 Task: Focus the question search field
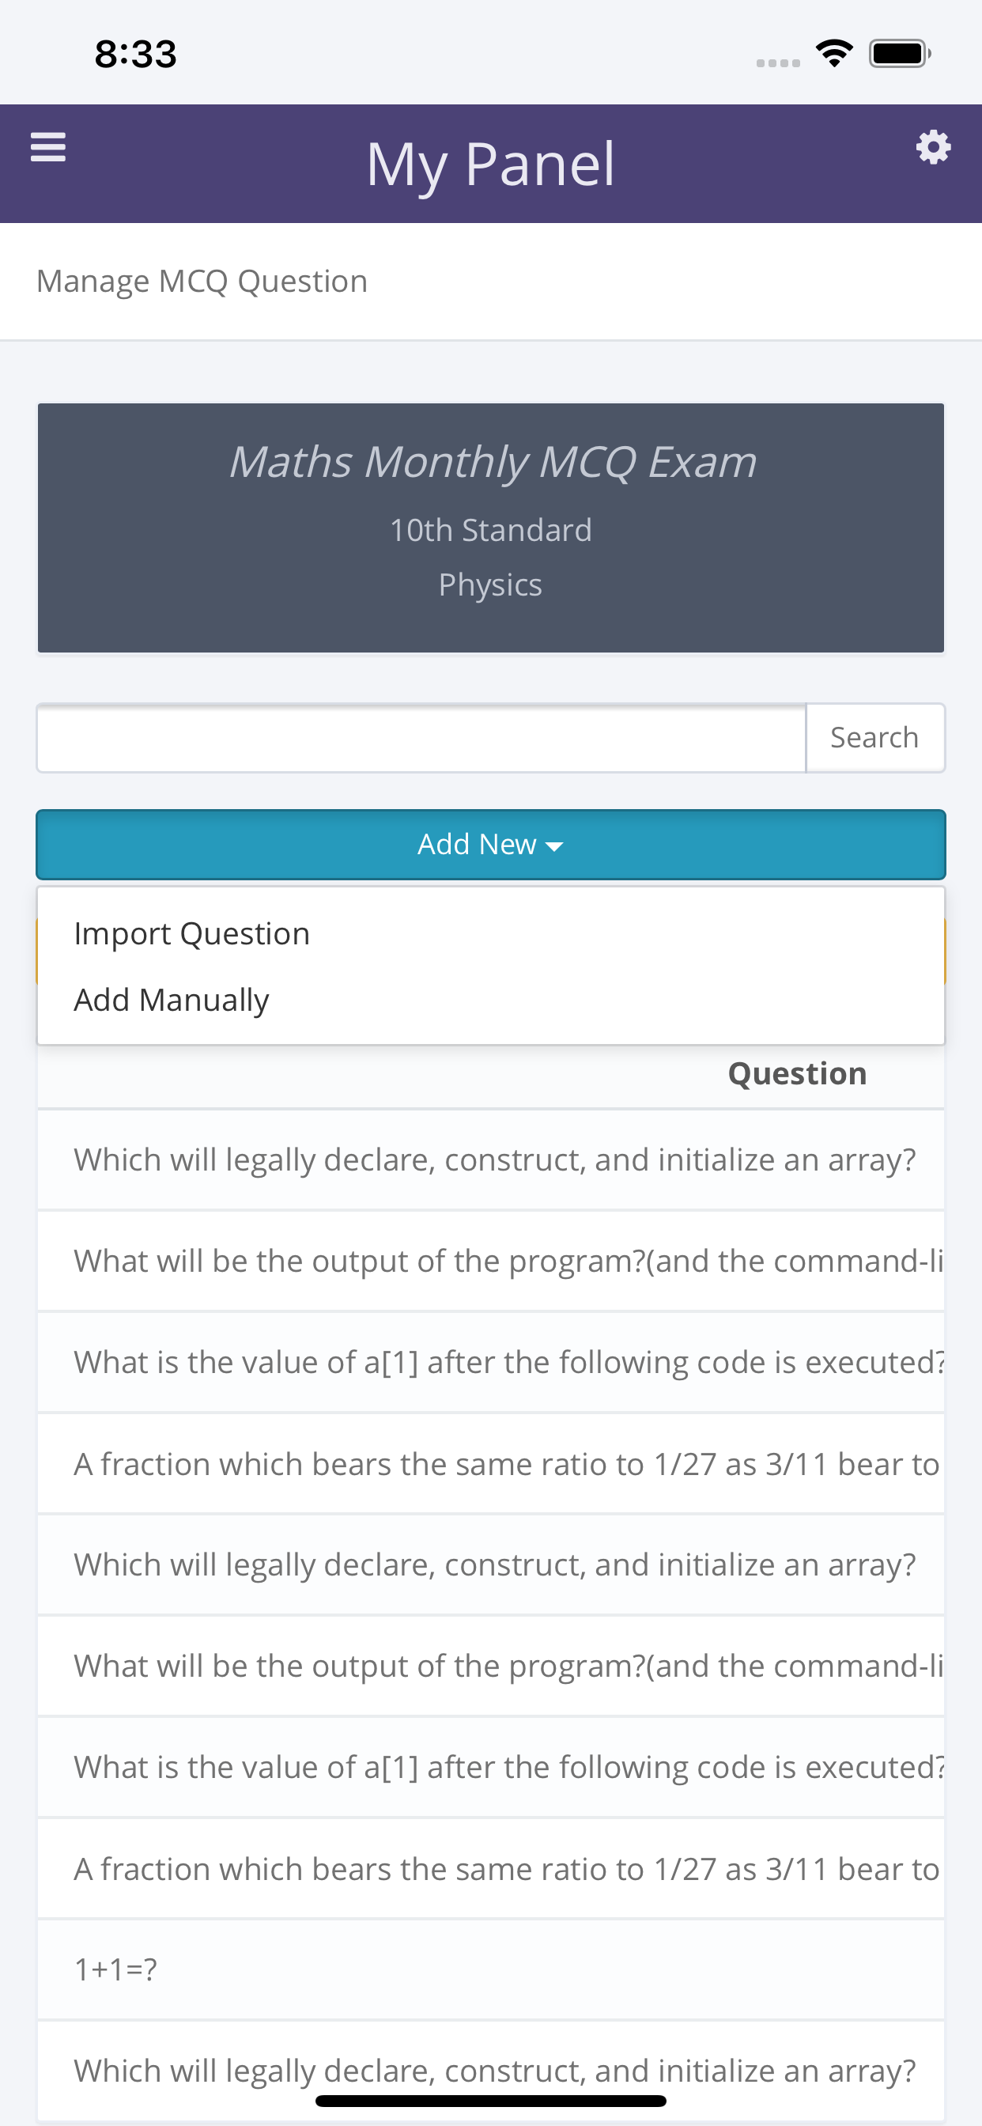coord(421,738)
